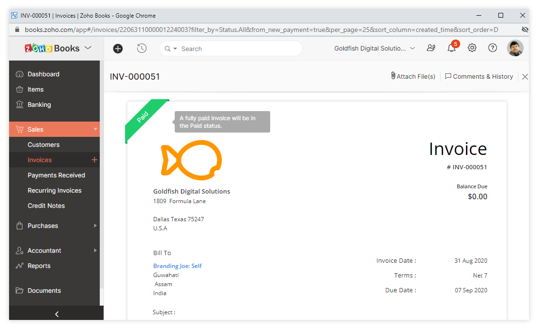Click the Goldfish company logo
Screen dimensions: 538x329
pyautogui.click(x=191, y=160)
